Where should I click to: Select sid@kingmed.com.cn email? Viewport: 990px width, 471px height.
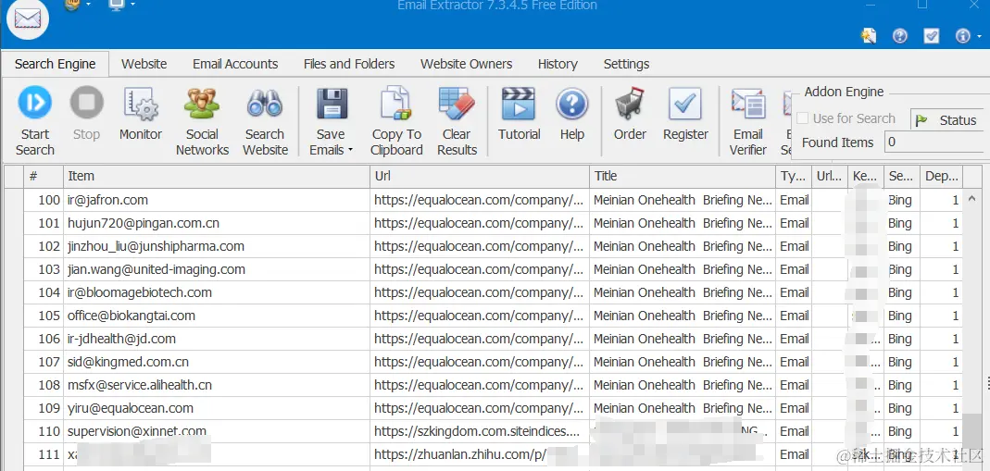128,362
